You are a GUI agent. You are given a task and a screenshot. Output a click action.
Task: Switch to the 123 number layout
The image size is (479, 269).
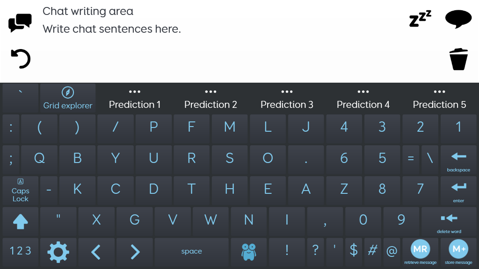pos(21,252)
